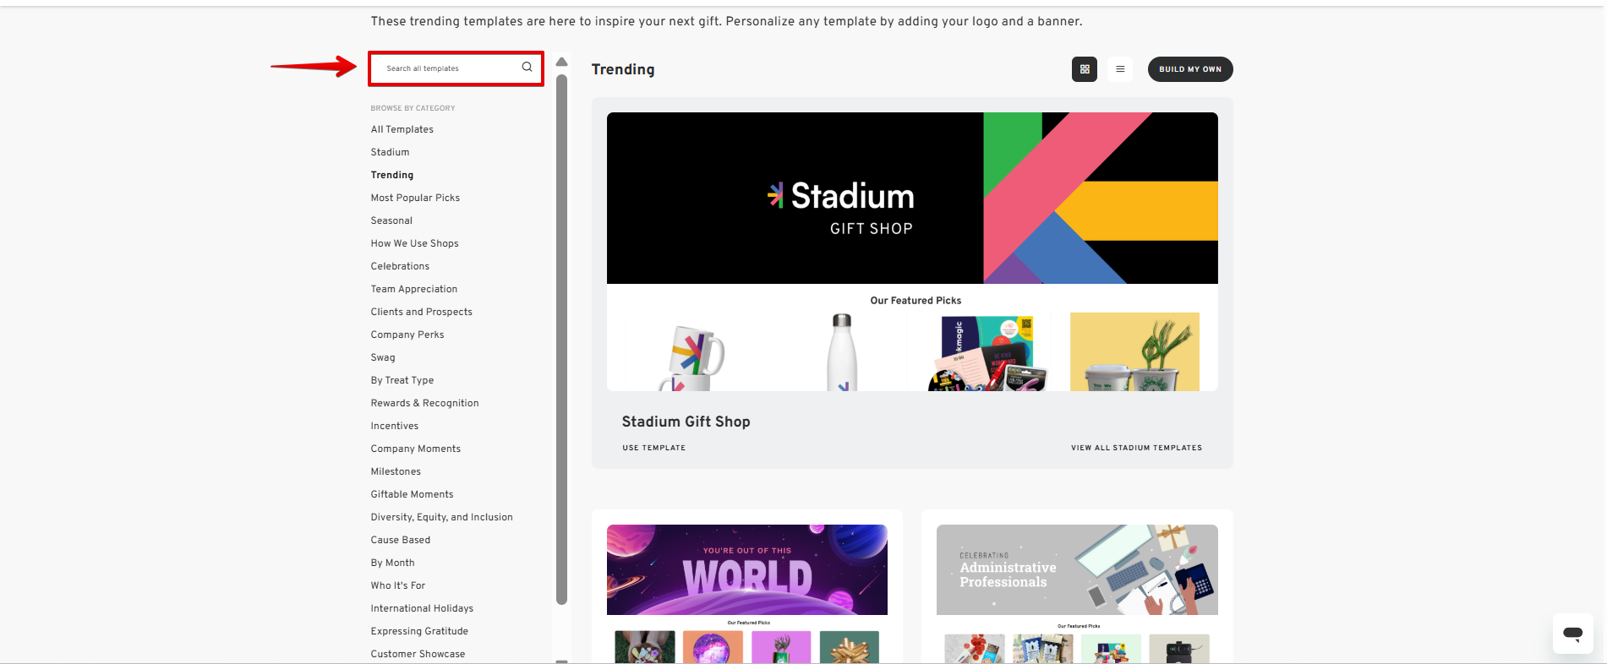Open the Administrative Professionals template
Viewport: 1607px width, 664px height.
click(x=1076, y=570)
